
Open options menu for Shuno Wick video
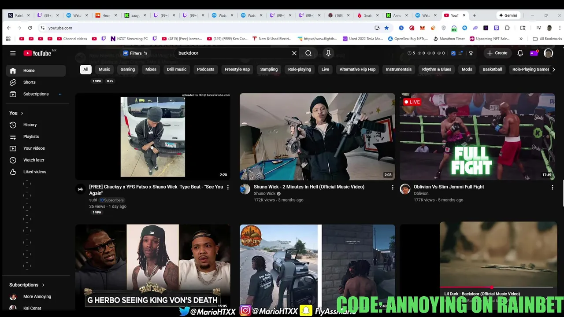(x=393, y=187)
